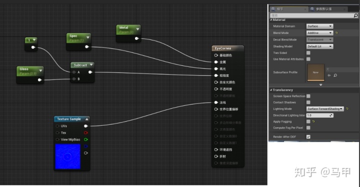360x187 pixels.
Task: Click 折射 input pin on EyeCornea
Action: click(x=216, y=156)
